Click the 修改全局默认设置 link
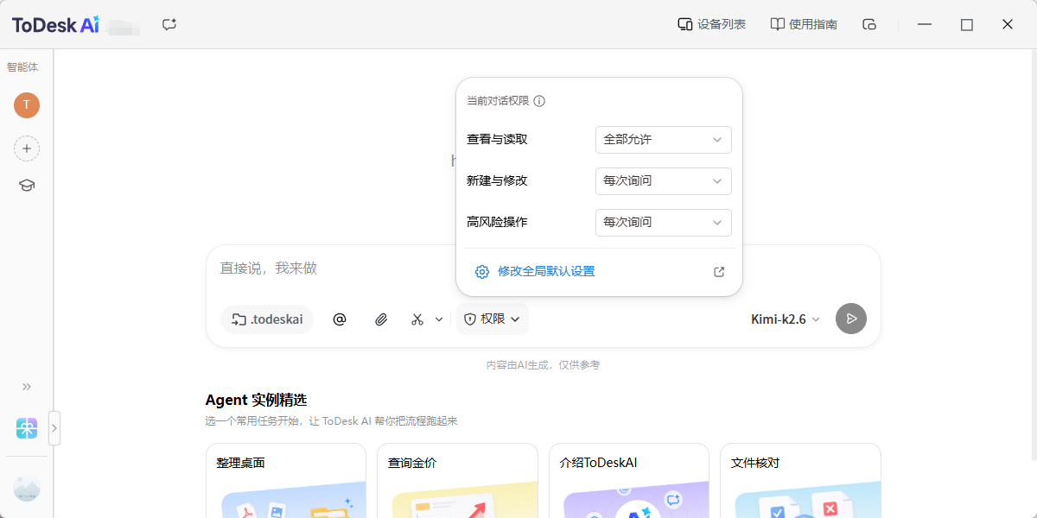The height and width of the screenshot is (518, 1037). (546, 271)
